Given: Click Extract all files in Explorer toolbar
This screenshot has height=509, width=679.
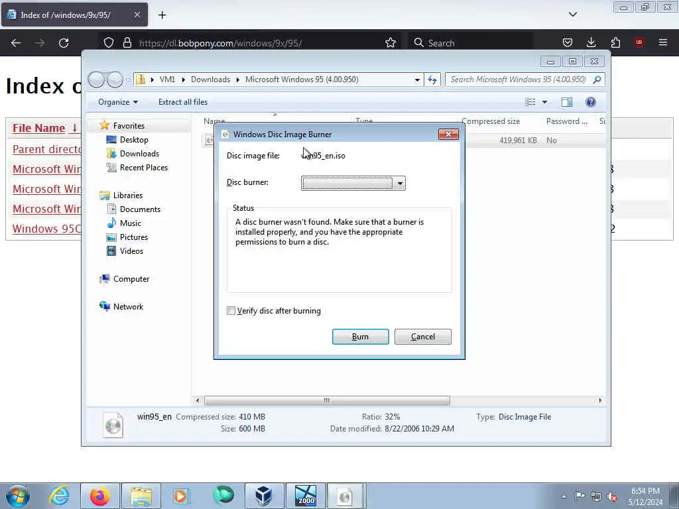Looking at the screenshot, I should click(x=183, y=102).
